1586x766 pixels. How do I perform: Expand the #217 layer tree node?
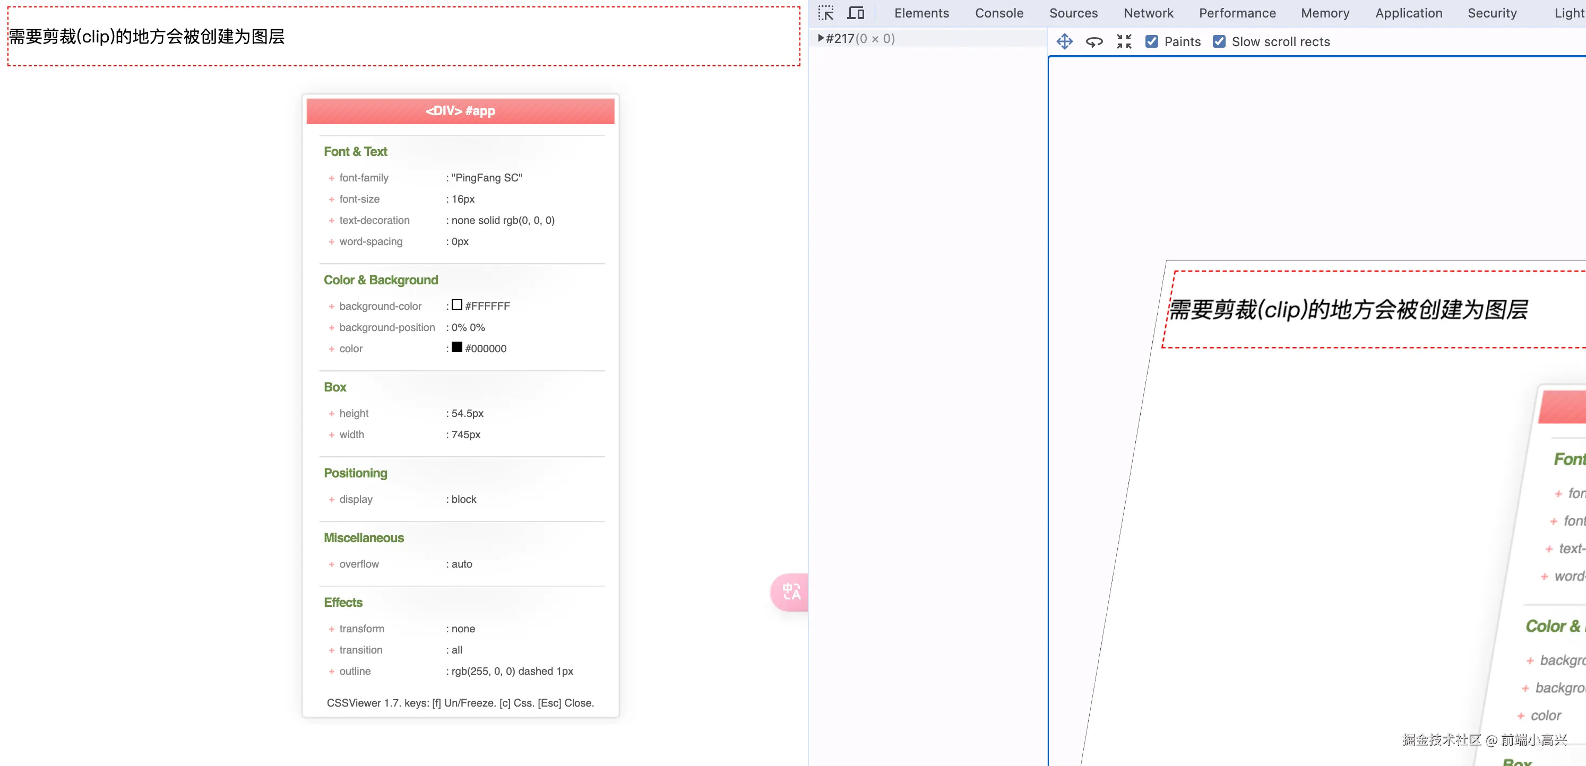pos(821,38)
